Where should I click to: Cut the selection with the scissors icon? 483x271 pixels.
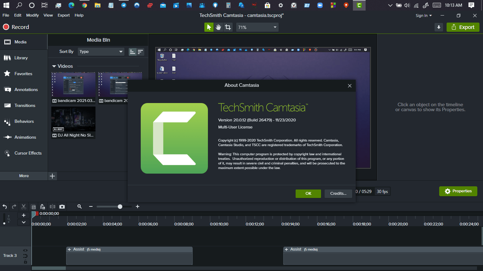tap(24, 207)
